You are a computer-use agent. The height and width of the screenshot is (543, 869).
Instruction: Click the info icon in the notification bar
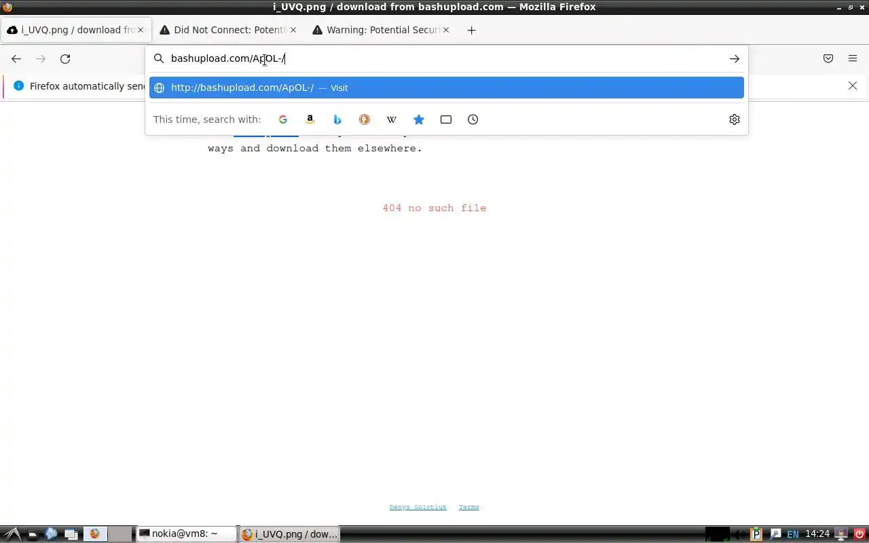click(x=18, y=86)
